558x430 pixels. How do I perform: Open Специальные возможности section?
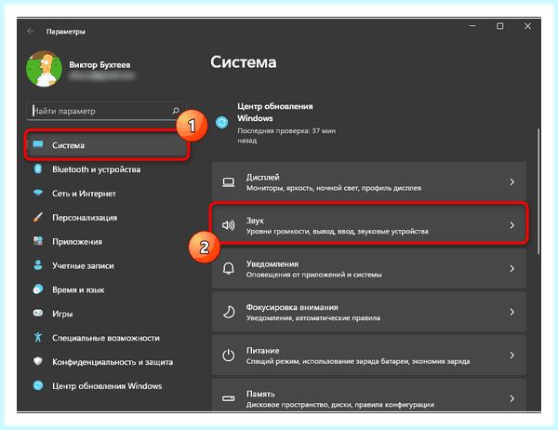[x=106, y=338]
